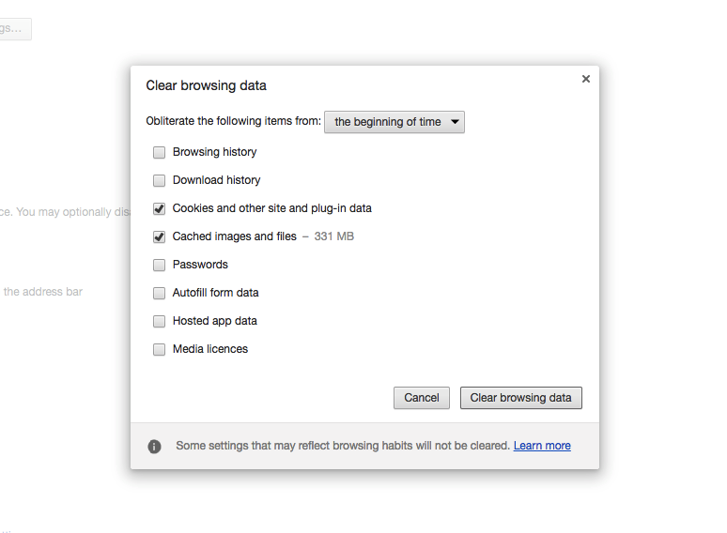Click the partially visible button behind the dialog
The height and width of the screenshot is (533, 727).
coord(15,29)
